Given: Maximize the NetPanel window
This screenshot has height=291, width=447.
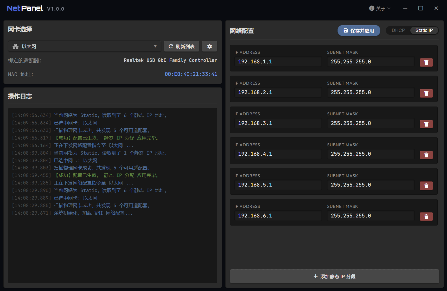Looking at the screenshot, I should [420, 8].
